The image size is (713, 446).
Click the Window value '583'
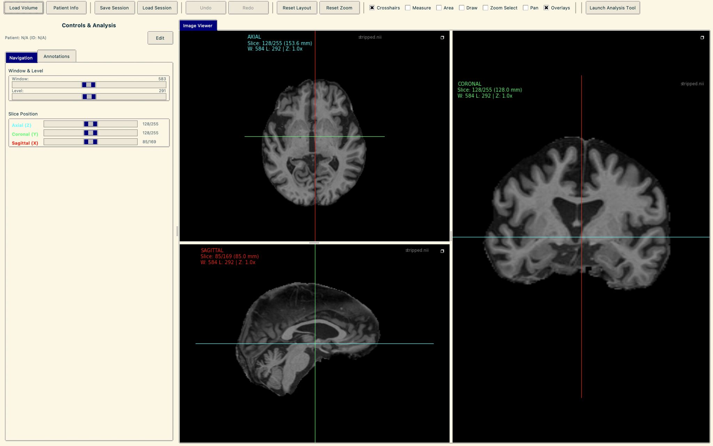click(162, 79)
